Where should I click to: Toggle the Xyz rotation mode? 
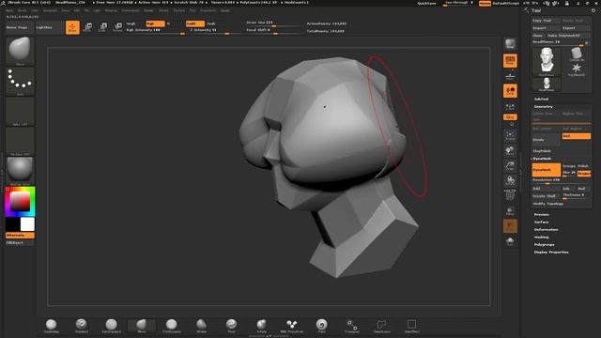[x=510, y=116]
